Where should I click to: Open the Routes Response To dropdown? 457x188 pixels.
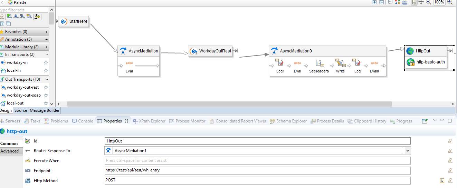click(x=408, y=151)
